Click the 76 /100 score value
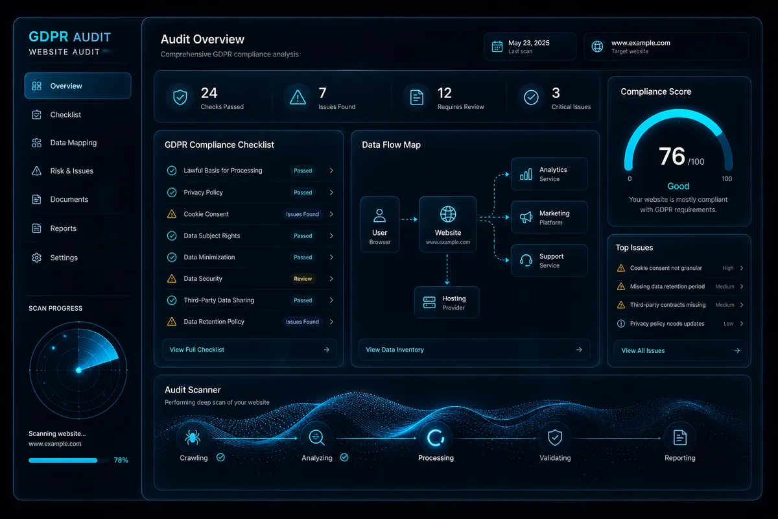This screenshot has width=778, height=519. 681,157
